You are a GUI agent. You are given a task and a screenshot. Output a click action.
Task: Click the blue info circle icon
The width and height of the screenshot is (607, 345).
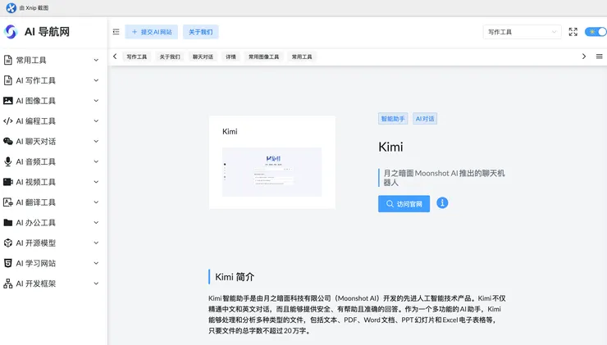point(442,202)
